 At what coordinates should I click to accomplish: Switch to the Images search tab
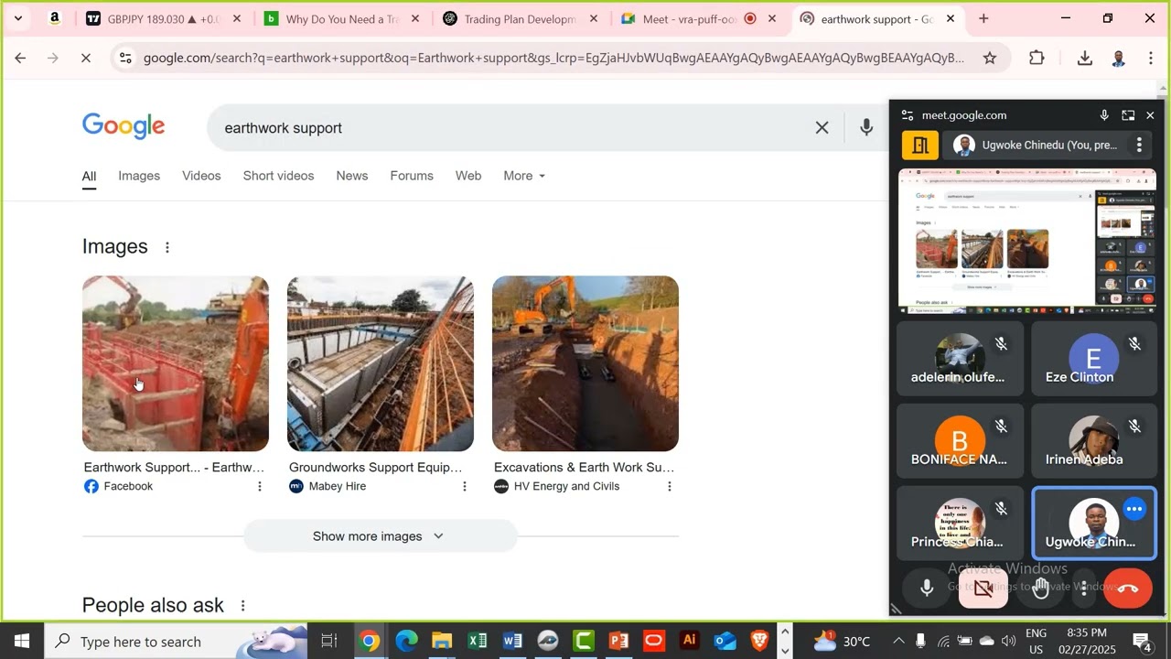tap(139, 176)
